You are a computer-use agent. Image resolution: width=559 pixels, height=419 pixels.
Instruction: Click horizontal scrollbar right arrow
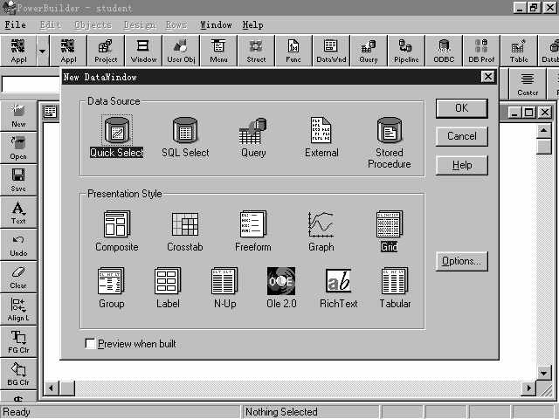coord(528,388)
